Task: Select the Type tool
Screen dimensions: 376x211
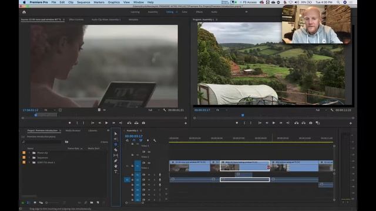Action: click(x=116, y=172)
